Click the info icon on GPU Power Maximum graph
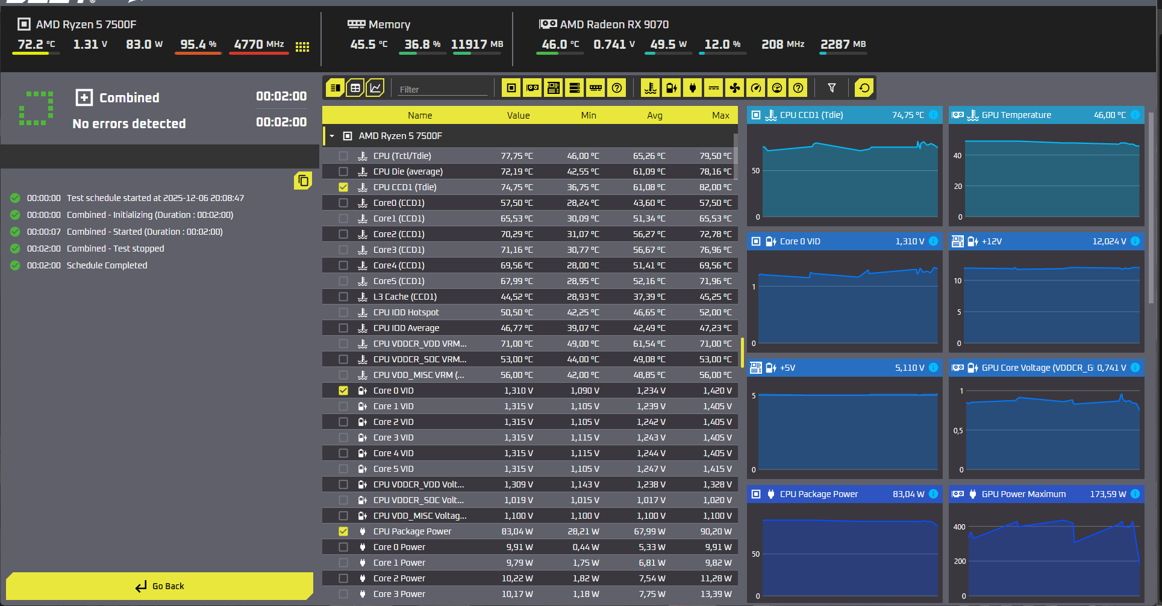This screenshot has height=606, width=1162. click(1135, 494)
